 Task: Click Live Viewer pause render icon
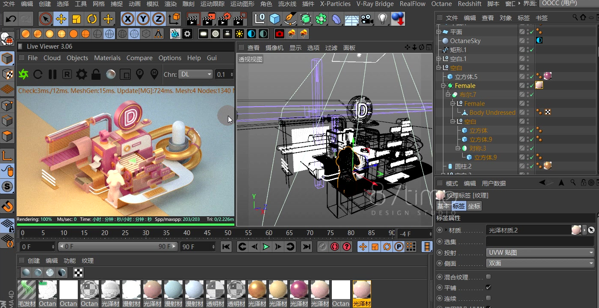tap(53, 75)
